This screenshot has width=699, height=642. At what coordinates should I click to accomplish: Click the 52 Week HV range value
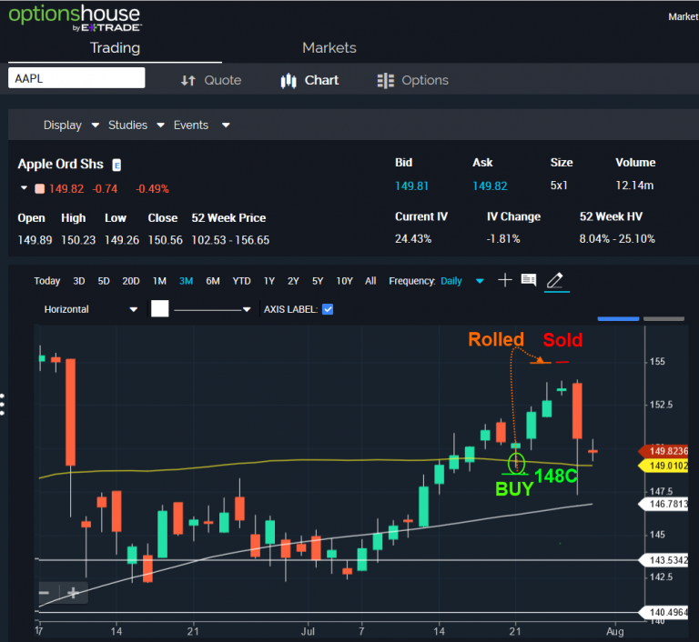617,239
